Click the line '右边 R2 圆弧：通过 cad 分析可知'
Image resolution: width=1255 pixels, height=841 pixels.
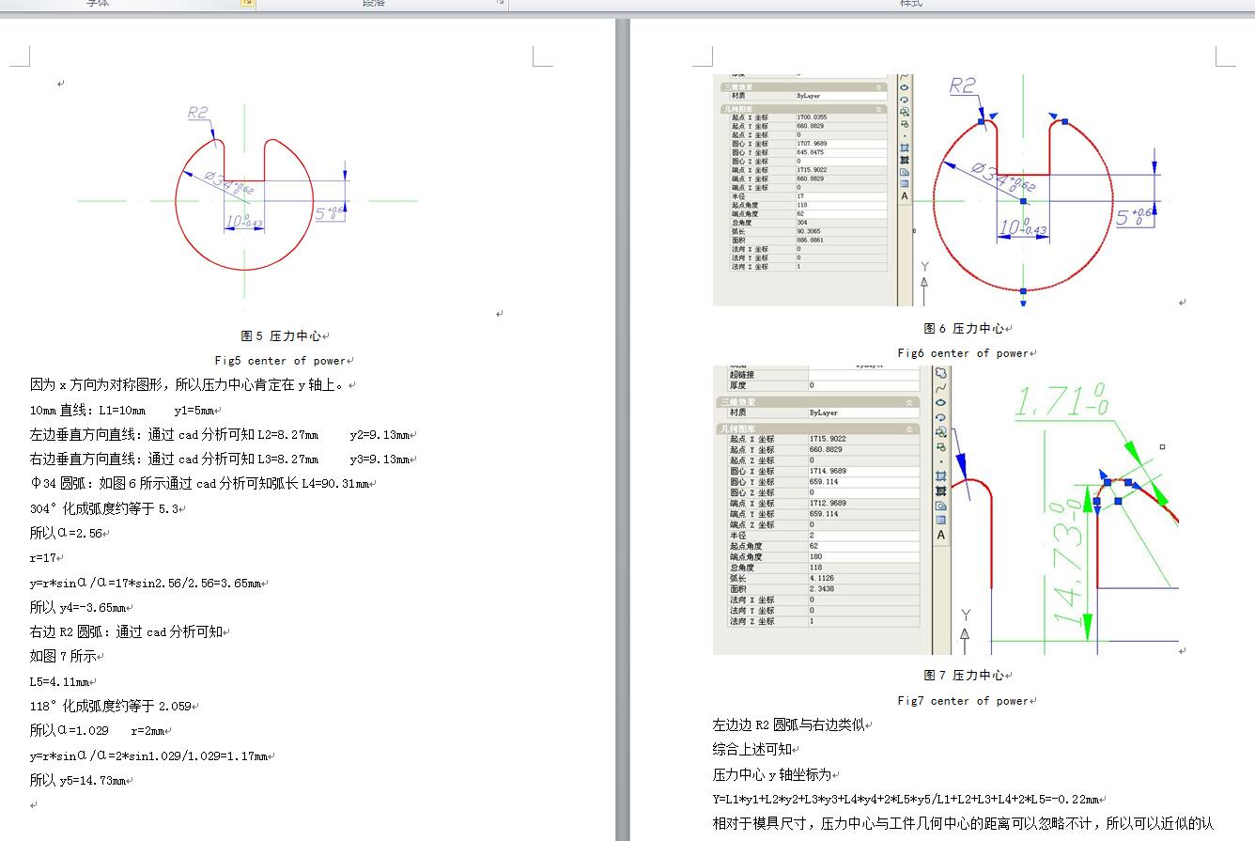click(x=126, y=631)
